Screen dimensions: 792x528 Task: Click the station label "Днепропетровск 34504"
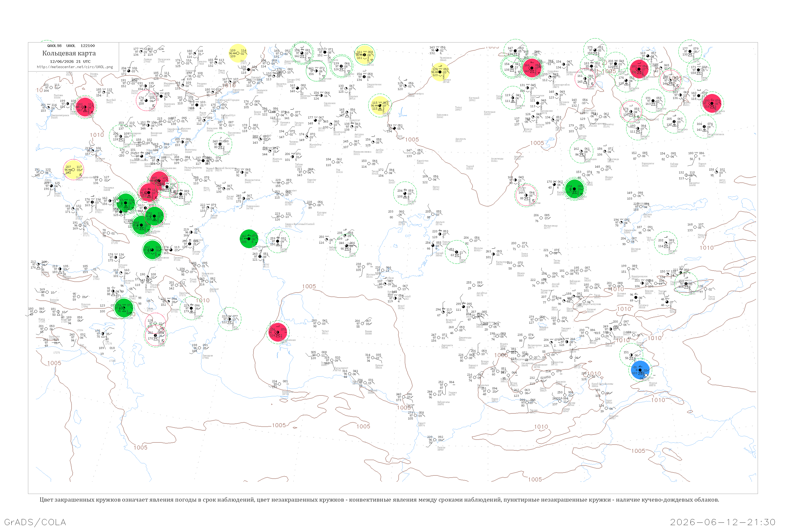[x=60, y=116]
